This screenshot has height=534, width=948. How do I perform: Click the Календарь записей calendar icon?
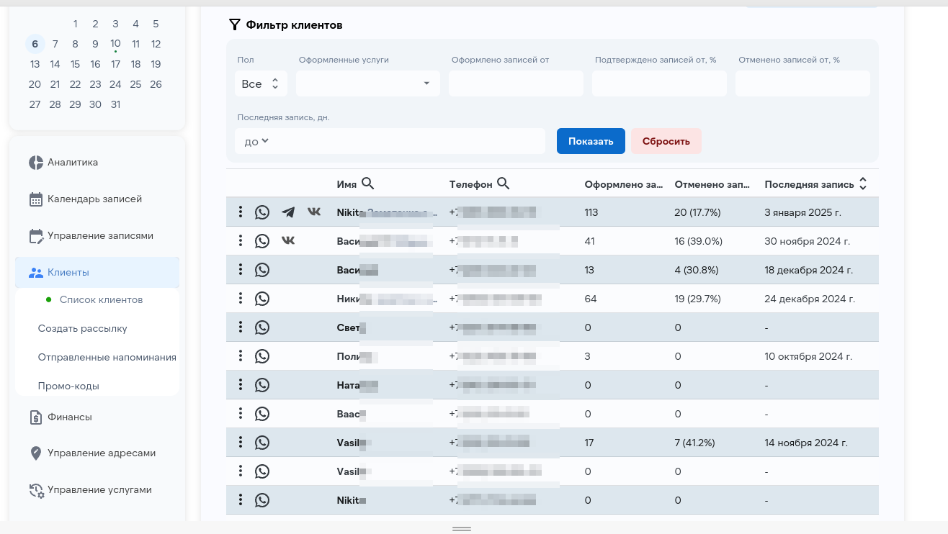point(35,199)
